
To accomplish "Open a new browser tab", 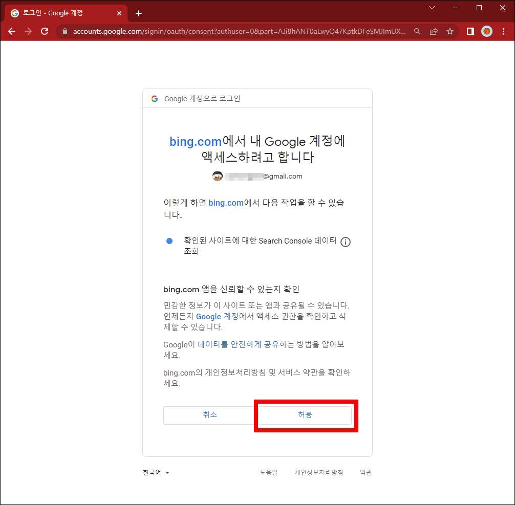I will click(138, 13).
